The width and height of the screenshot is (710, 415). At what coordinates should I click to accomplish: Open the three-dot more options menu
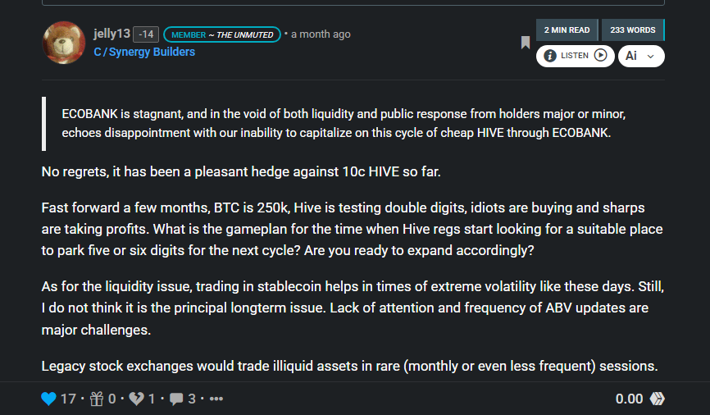(216, 399)
